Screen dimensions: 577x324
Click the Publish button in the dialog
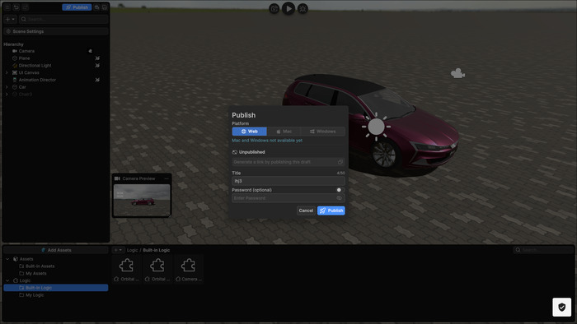[x=331, y=211]
